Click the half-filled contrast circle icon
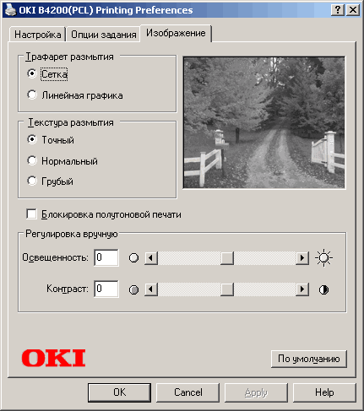The height and width of the screenshot is (411, 364). pos(323,289)
